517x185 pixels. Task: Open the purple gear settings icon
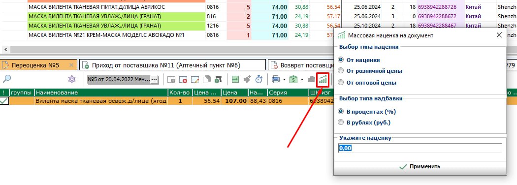72,79
